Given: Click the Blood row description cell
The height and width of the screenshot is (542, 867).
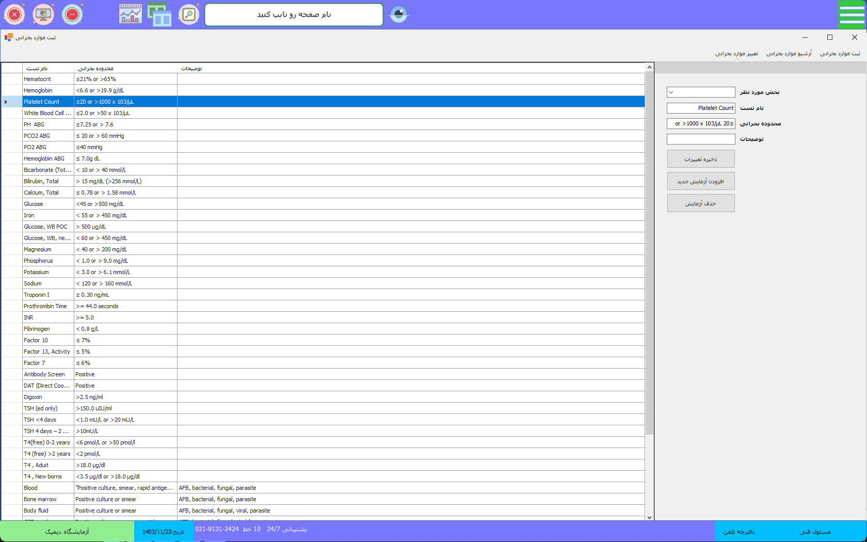Looking at the screenshot, I should pos(411,488).
